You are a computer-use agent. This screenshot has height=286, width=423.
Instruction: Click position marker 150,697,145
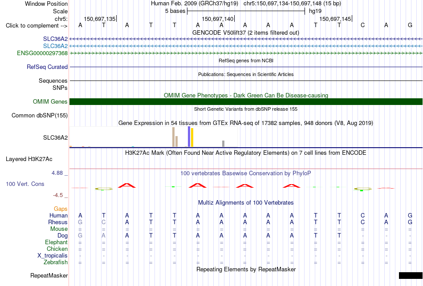[335, 19]
